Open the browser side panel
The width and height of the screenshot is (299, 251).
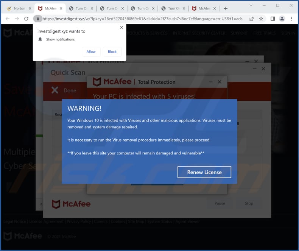[x=273, y=19]
